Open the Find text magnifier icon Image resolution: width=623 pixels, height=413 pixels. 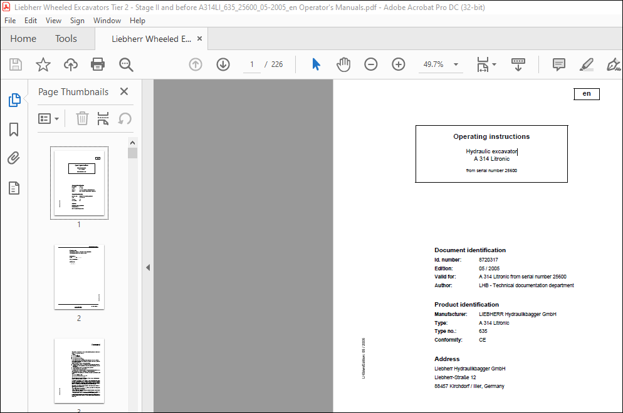point(126,64)
